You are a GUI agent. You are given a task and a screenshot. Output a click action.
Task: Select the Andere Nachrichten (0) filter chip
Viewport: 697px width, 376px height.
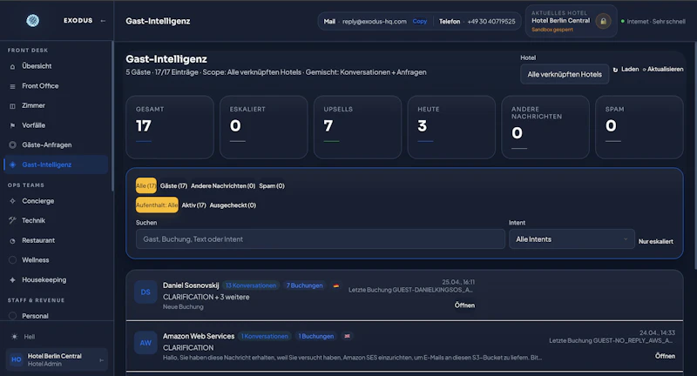[223, 186]
